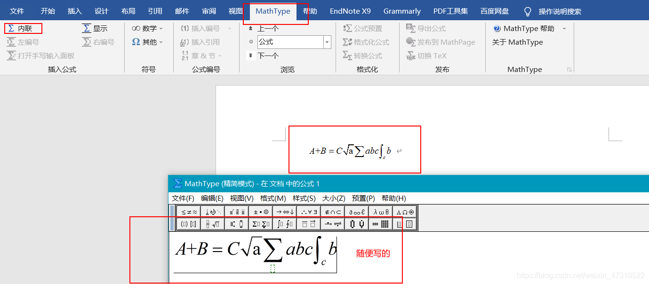
Task: Open the 视图(V) menu in MathType window
Action: tap(242, 198)
